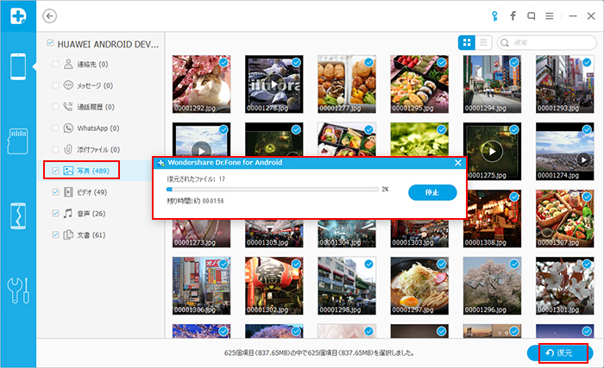
Task: Open the feedback chat bubble icon
Action: pos(532,16)
